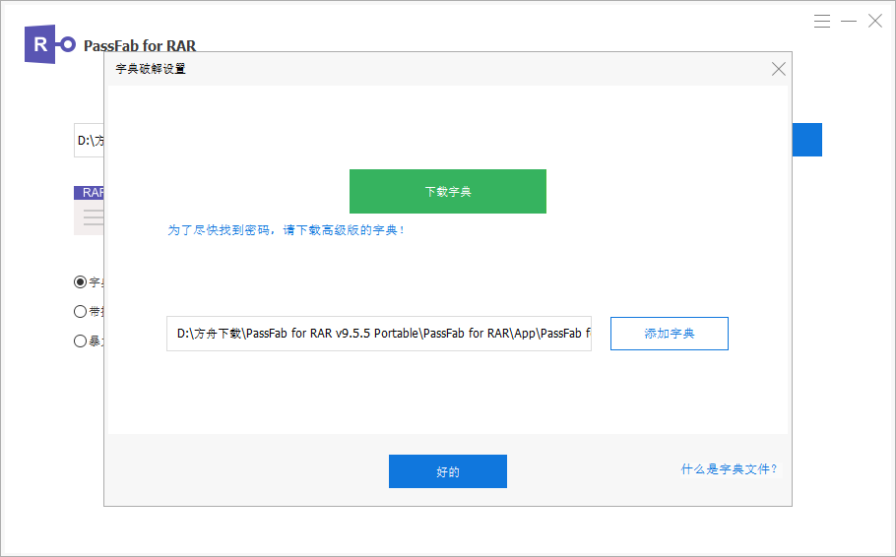
Task: Select the third brute-force radio button
Action: (x=80, y=341)
